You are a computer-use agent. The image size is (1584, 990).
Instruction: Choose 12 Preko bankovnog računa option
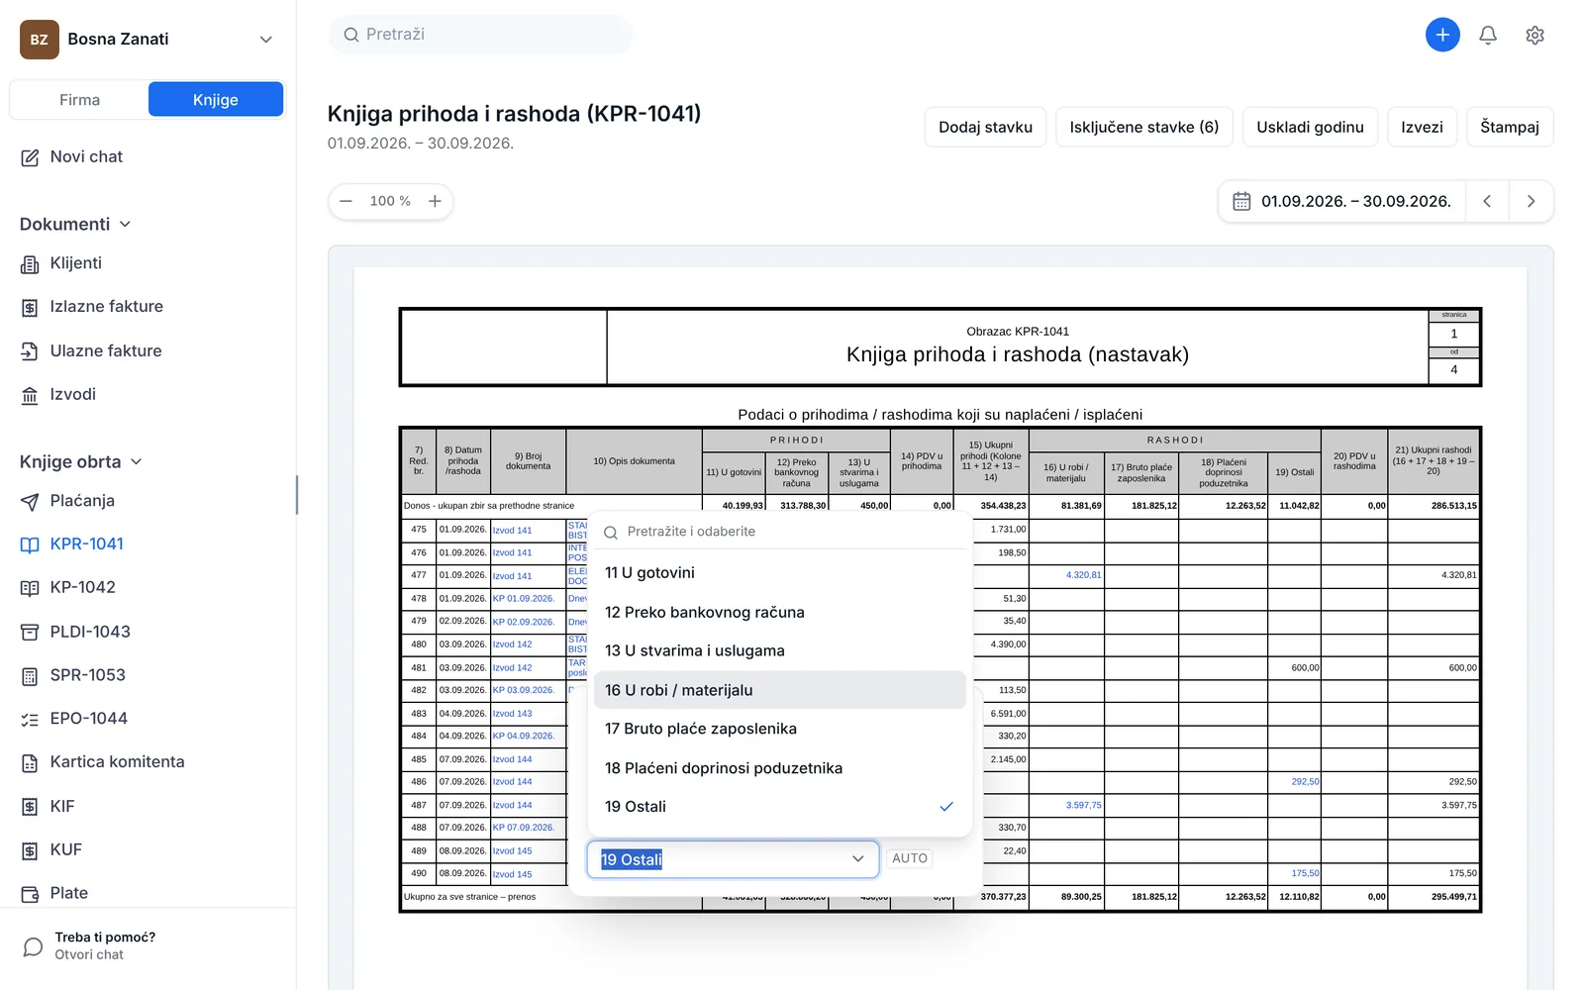(x=779, y=612)
